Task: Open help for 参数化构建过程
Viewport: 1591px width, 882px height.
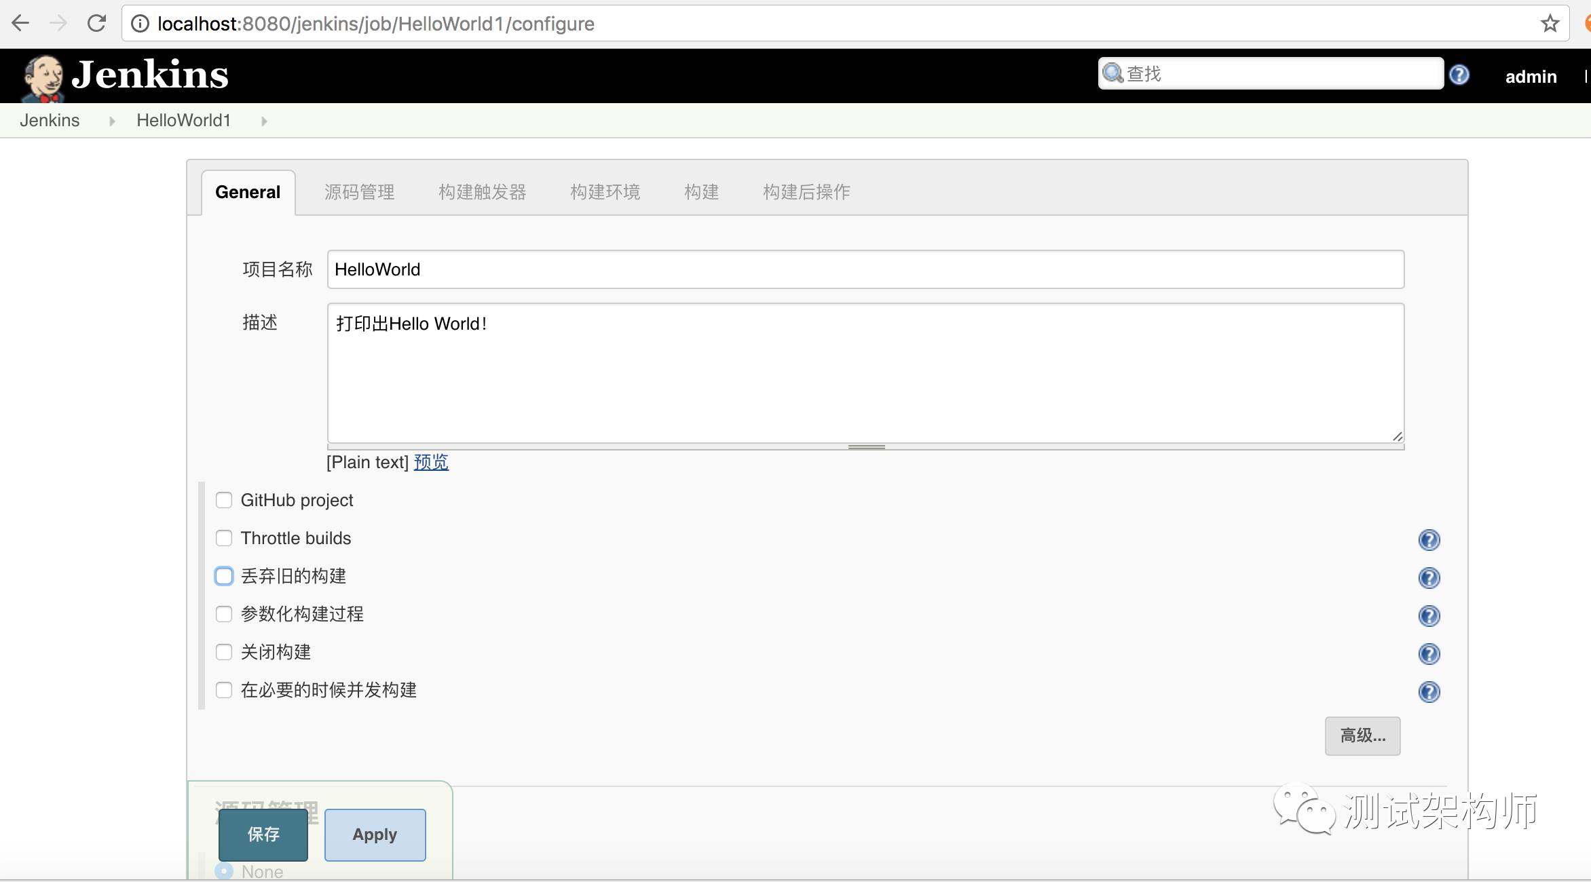Action: [1429, 616]
